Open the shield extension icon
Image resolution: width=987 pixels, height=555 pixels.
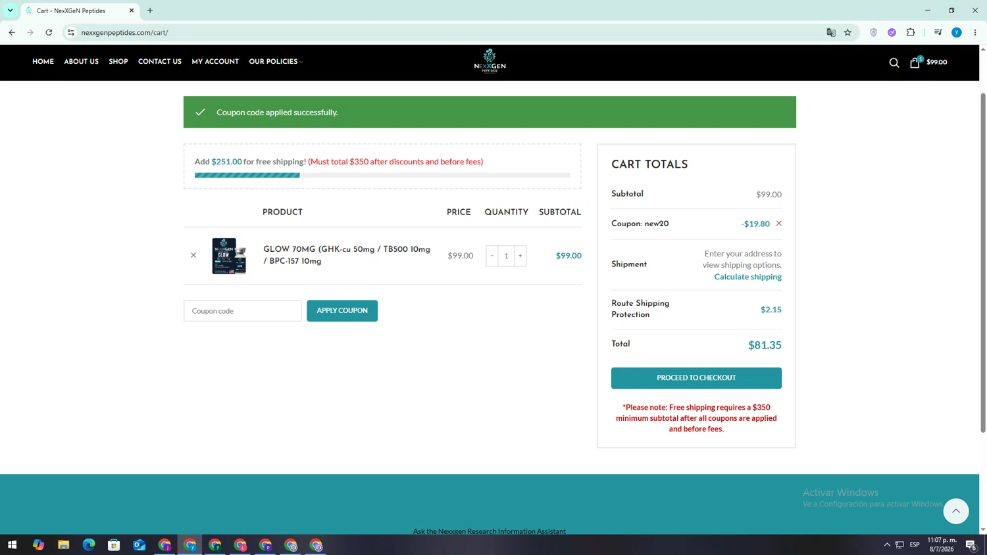(873, 32)
